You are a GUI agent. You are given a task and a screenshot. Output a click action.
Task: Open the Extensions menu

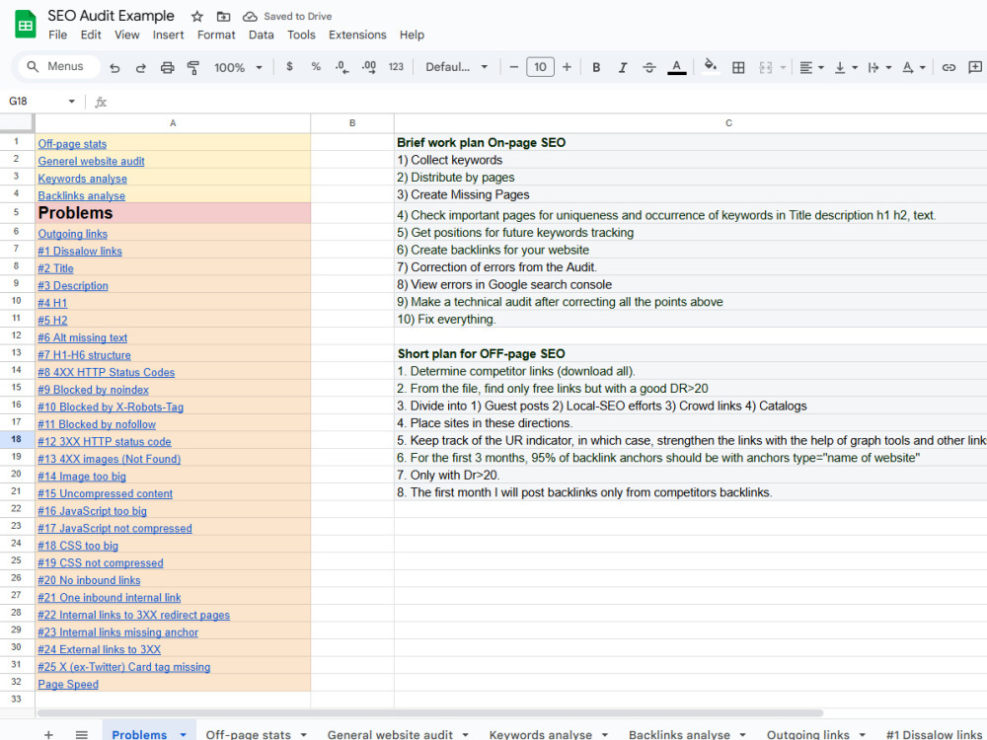(357, 35)
